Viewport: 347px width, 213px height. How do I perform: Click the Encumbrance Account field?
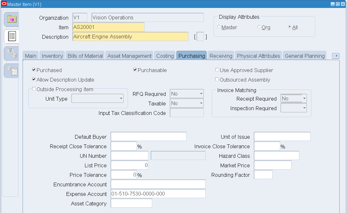click(158, 184)
